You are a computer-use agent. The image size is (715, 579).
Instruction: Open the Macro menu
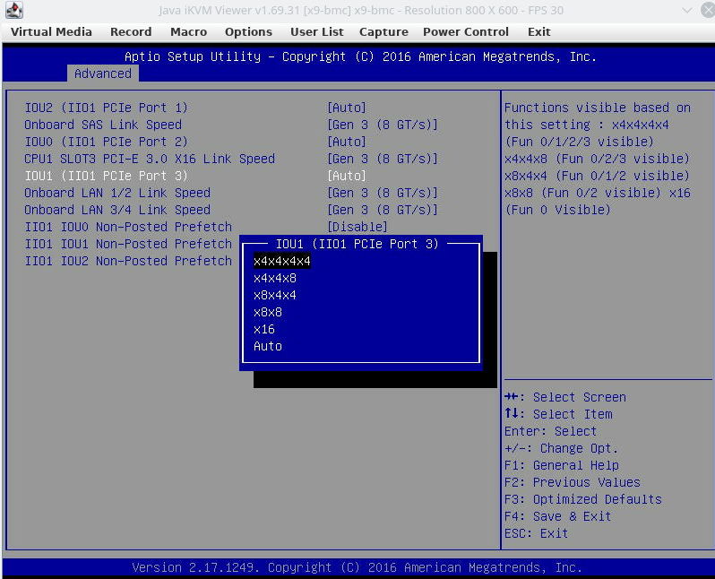click(x=188, y=32)
